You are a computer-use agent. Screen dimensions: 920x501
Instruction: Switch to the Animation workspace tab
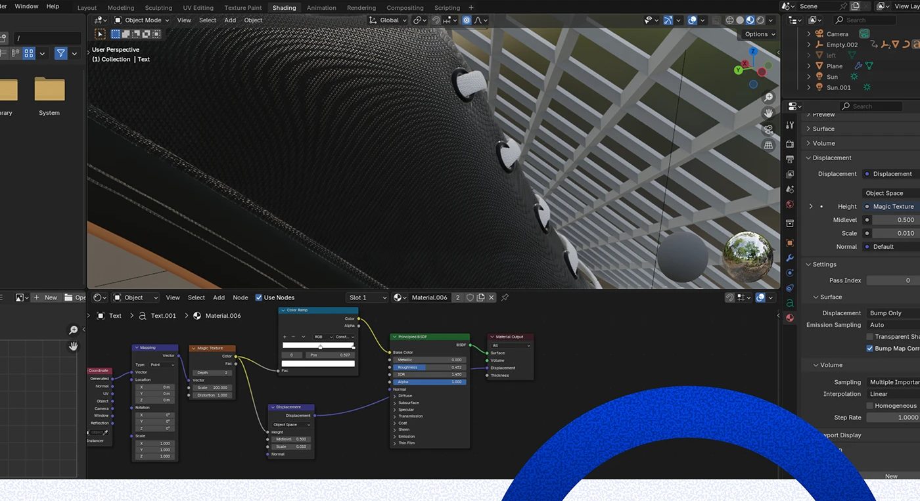coord(321,8)
